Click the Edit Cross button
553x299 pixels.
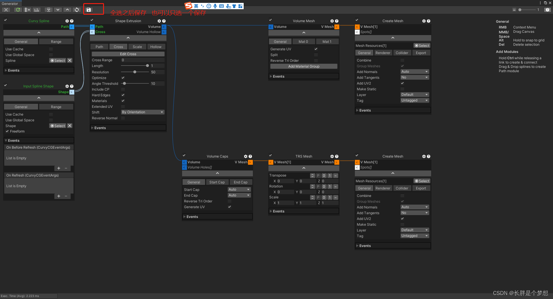coord(128,54)
